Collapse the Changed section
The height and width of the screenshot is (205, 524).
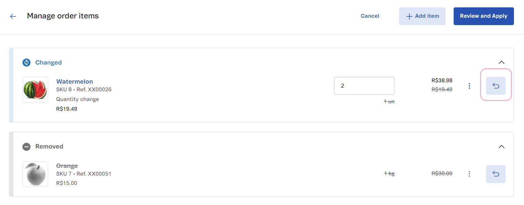[502, 62]
